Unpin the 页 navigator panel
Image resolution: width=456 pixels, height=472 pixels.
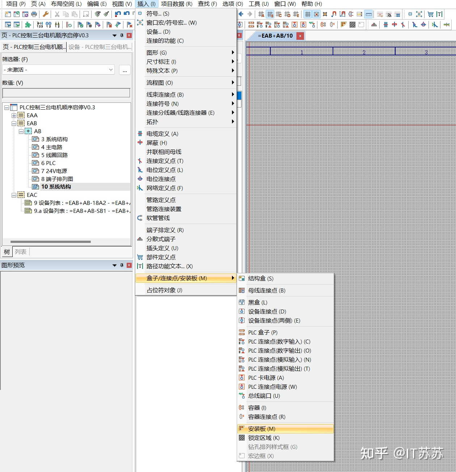click(x=122, y=35)
